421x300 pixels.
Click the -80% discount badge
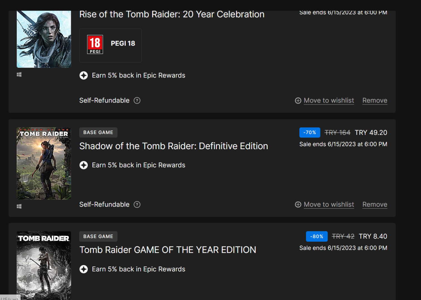(x=317, y=236)
